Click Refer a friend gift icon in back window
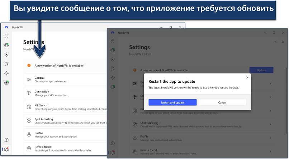289x159 pixels. (29, 148)
